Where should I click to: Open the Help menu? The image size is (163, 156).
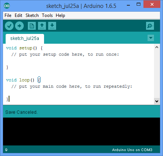pyautogui.click(x=60, y=15)
